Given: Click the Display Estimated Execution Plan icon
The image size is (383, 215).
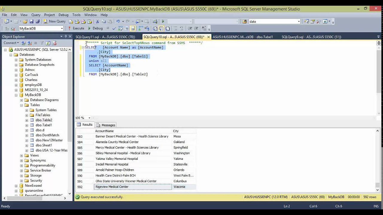Looking at the screenshot, I should pyautogui.click(x=120, y=28).
